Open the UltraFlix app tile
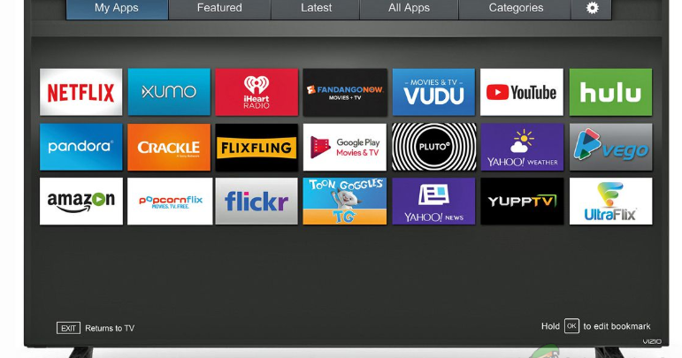Image resolution: width=682 pixels, height=358 pixels. 610,202
